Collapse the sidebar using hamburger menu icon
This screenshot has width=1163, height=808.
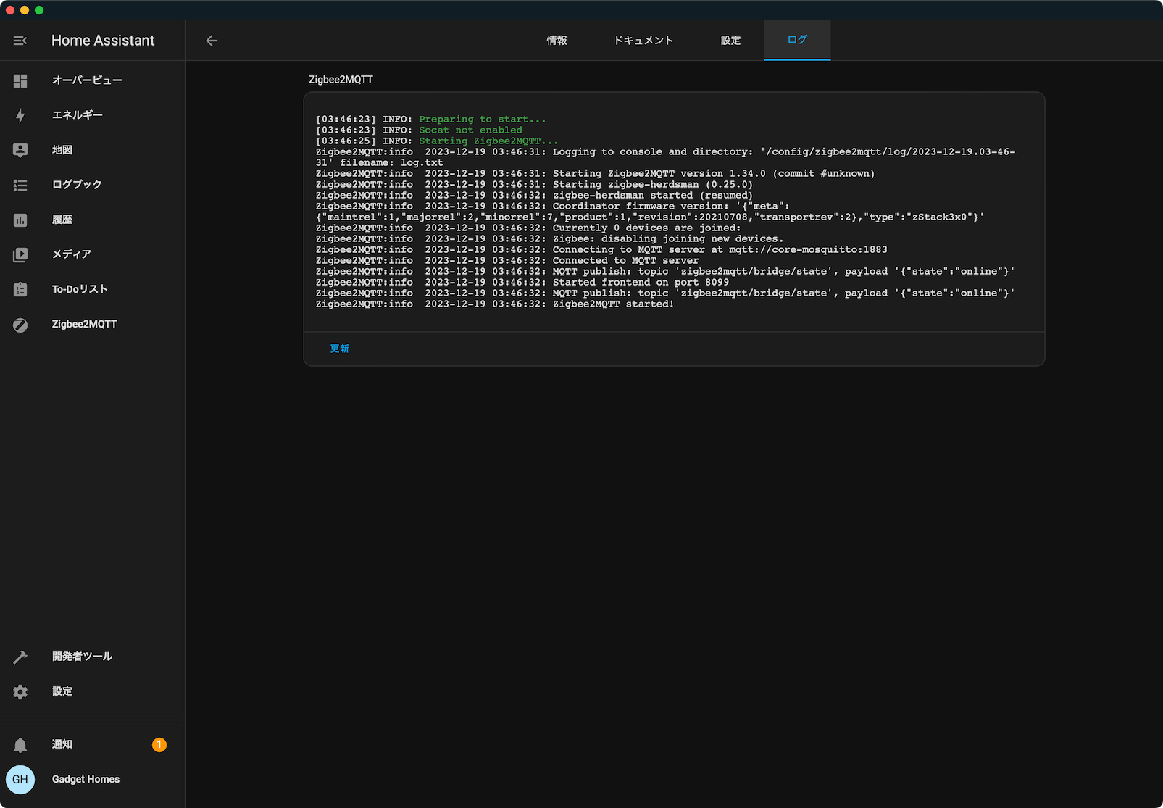pyautogui.click(x=20, y=41)
